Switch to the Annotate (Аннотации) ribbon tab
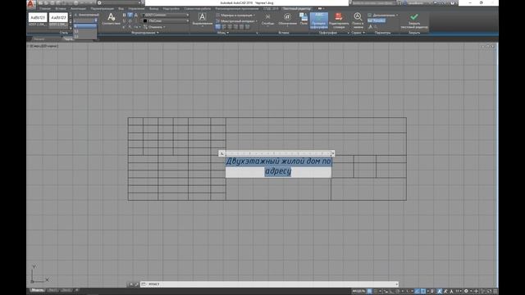The image size is (525, 295). (79, 9)
